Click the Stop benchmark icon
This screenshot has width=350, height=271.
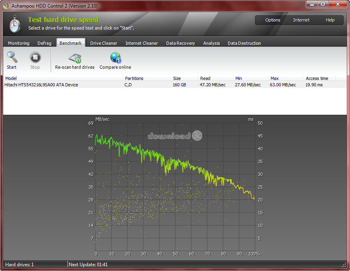coord(35,58)
